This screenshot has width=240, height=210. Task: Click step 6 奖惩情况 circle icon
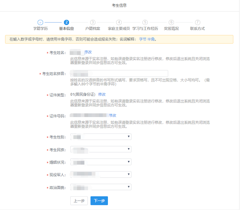pos(171,23)
